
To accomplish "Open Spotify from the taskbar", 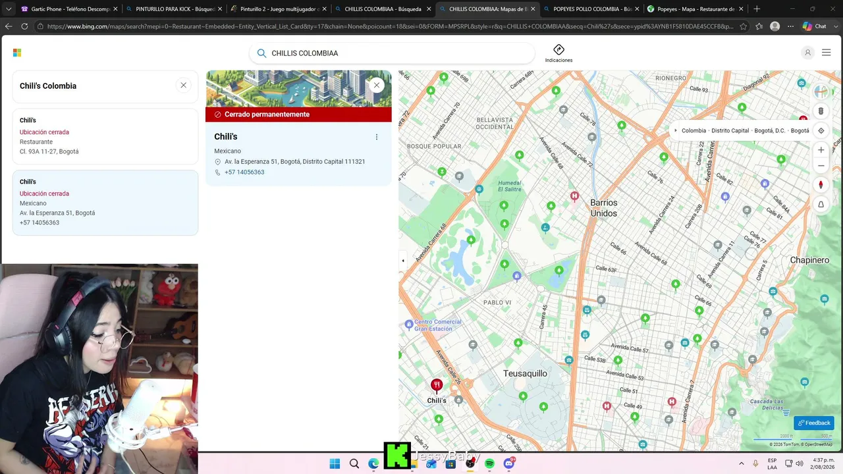I will (x=489, y=463).
